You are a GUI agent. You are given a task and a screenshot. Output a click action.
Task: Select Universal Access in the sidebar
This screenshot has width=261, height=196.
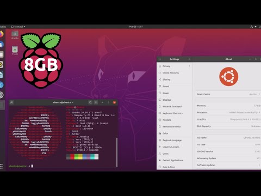pos(175,147)
